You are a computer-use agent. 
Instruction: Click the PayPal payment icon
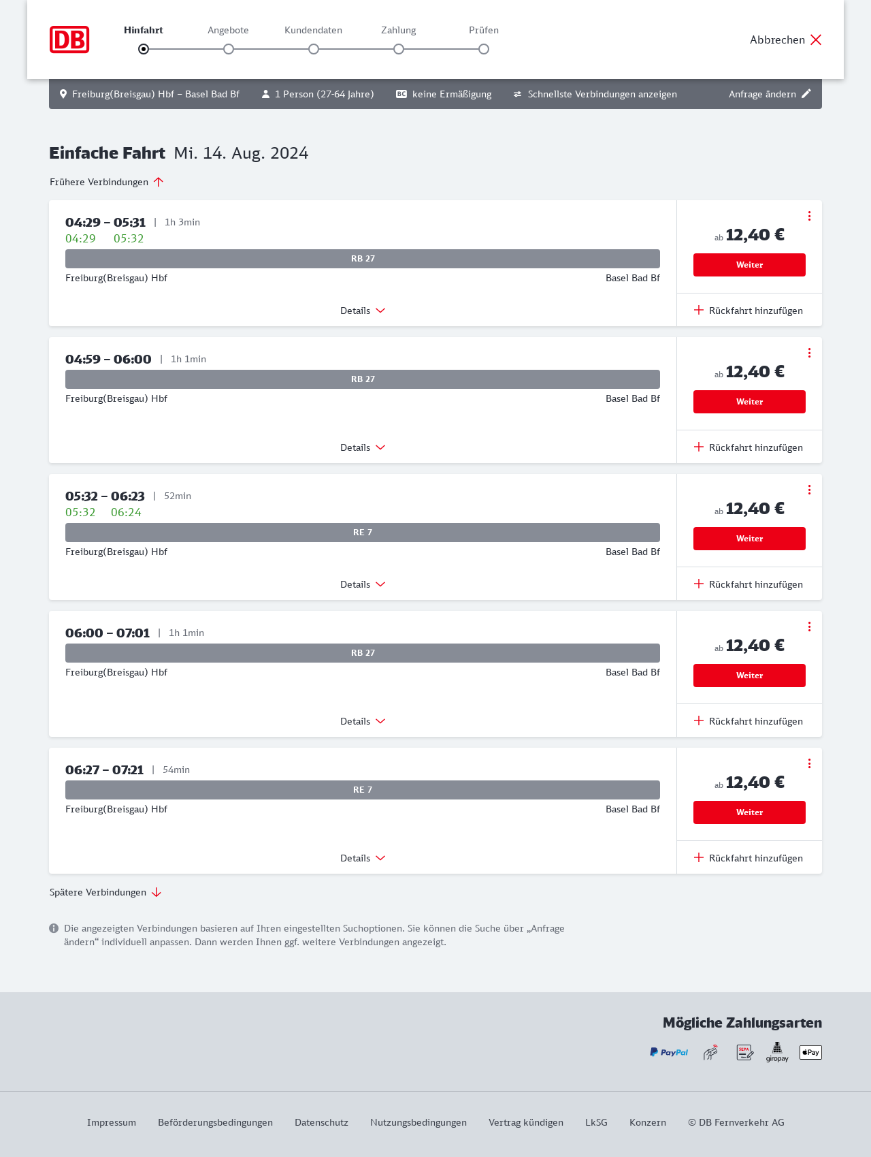pos(669,1052)
